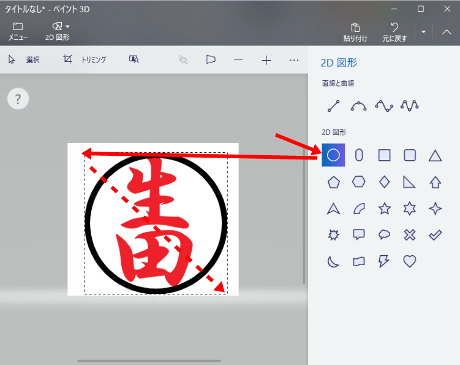This screenshot has width=460, height=365.
Task: Open the 2D 図形 tools dropdown
Action: (58, 31)
